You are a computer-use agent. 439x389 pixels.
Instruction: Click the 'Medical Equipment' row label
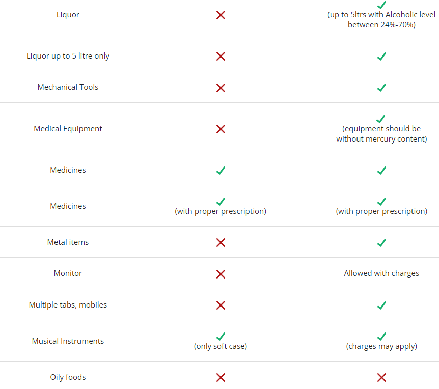tap(68, 129)
